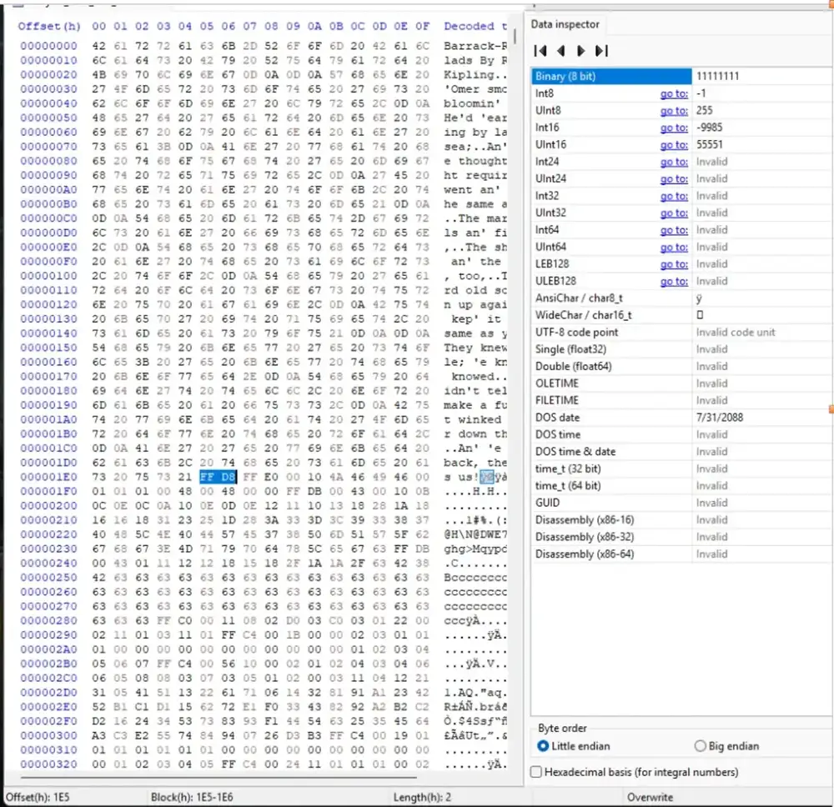Image resolution: width=834 pixels, height=807 pixels.
Task: Select Little endian byte order
Action: pos(574,746)
